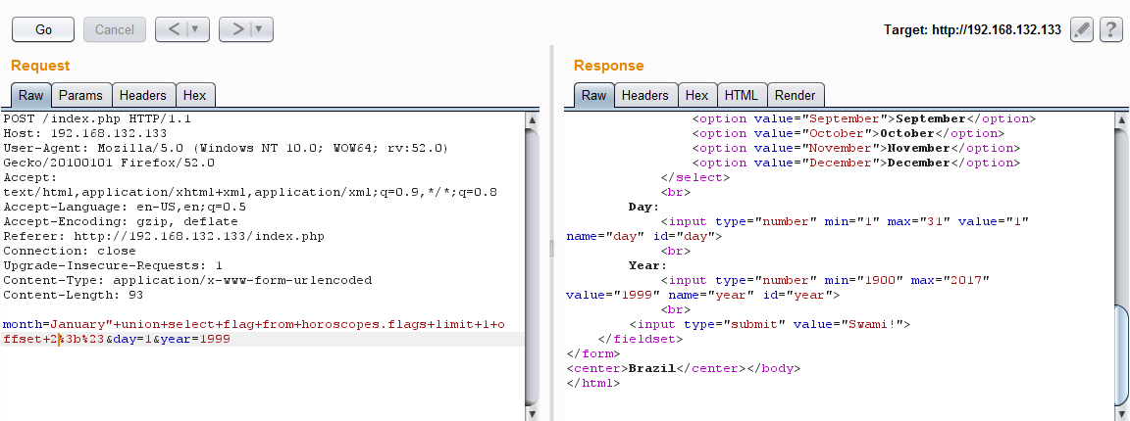Click the Response panel heading

click(x=608, y=66)
